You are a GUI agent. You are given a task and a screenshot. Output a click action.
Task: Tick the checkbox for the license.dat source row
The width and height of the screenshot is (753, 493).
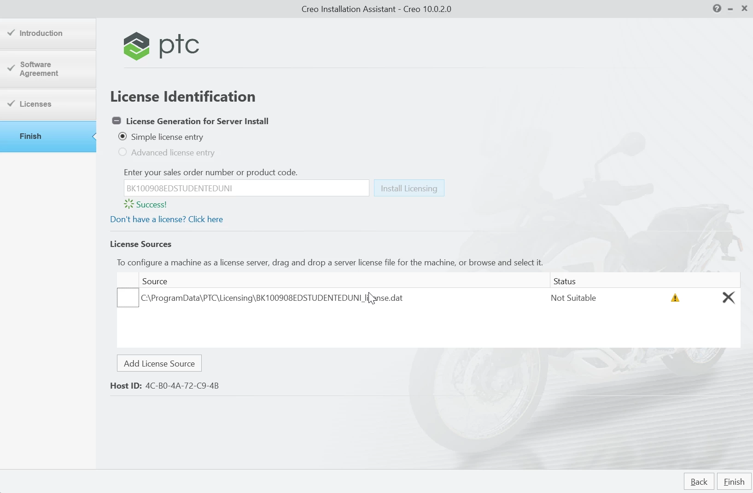click(128, 298)
